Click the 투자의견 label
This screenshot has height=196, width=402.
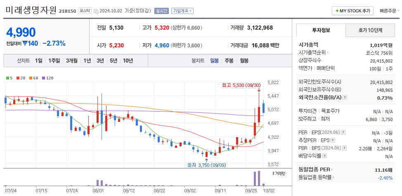[x=308, y=111]
